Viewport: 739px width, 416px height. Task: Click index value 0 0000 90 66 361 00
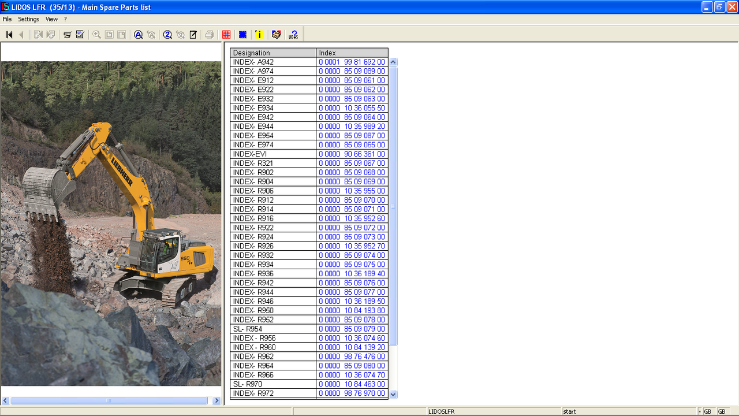tap(352, 154)
